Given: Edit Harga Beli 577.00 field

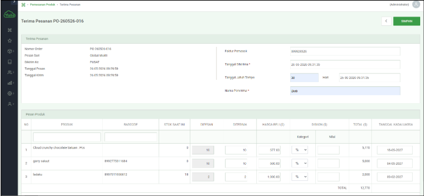Looking at the screenshot, I should pos(269,150).
